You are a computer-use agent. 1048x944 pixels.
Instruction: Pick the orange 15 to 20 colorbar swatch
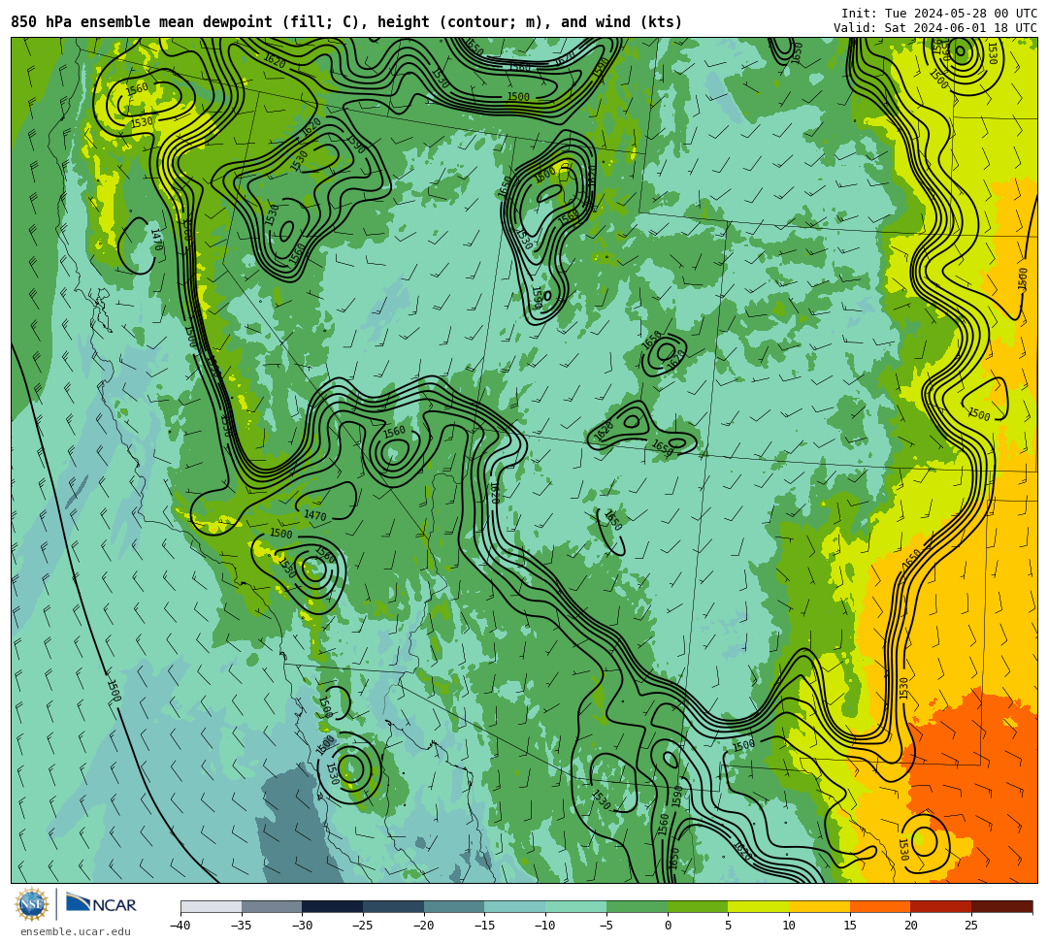(880, 906)
